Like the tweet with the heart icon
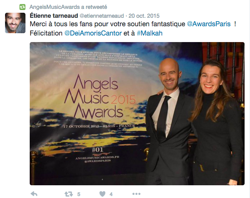The height and width of the screenshot is (198, 250). (102, 194)
